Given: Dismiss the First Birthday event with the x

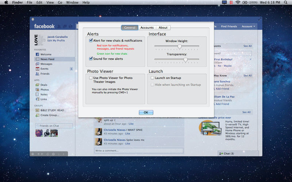Looking at the screenshot, I should tap(250, 59).
